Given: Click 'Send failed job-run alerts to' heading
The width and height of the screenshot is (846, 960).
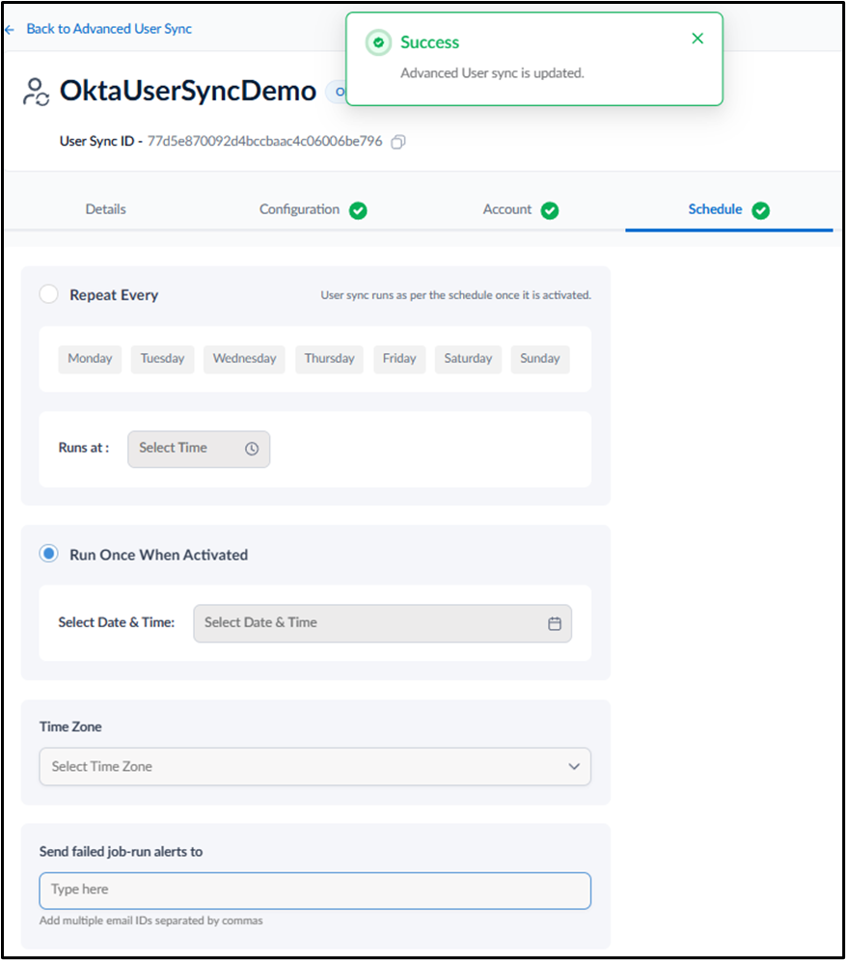Looking at the screenshot, I should (121, 852).
